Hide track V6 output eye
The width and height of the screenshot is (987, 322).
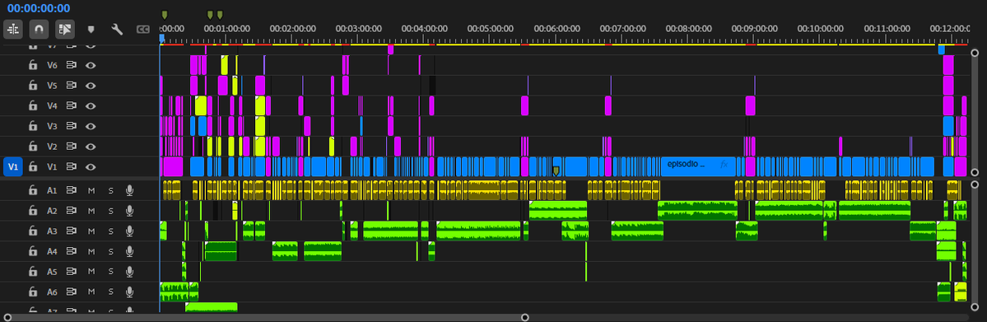[91, 65]
